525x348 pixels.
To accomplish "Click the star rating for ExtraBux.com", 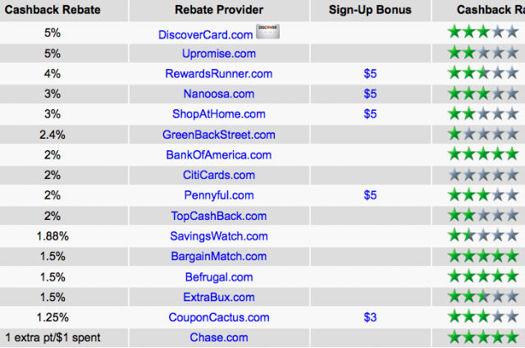I will [483, 296].
